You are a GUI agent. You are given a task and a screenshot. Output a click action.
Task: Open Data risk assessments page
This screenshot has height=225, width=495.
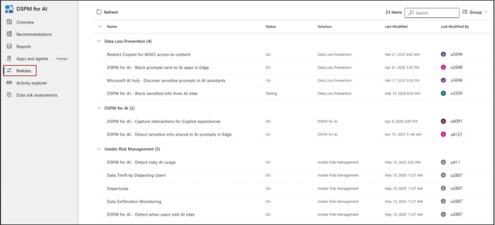pos(36,95)
